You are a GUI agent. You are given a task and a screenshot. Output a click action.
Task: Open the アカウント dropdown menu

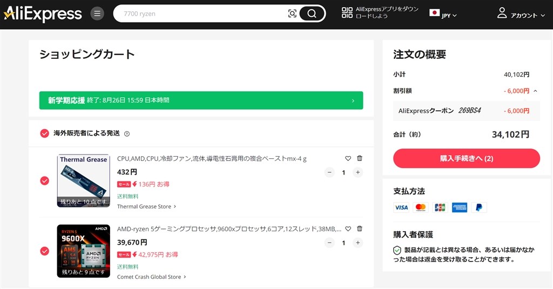click(x=528, y=16)
